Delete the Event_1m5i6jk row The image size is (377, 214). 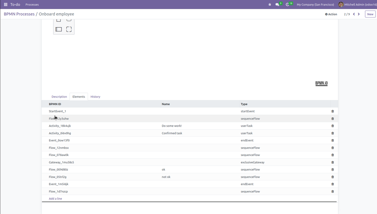pos(333,184)
